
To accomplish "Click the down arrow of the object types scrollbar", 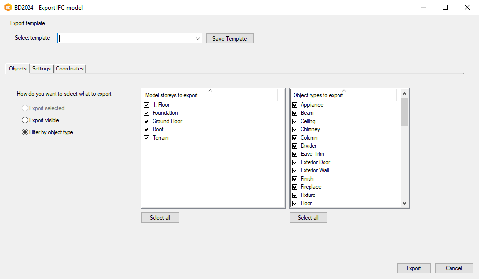I will tap(405, 203).
